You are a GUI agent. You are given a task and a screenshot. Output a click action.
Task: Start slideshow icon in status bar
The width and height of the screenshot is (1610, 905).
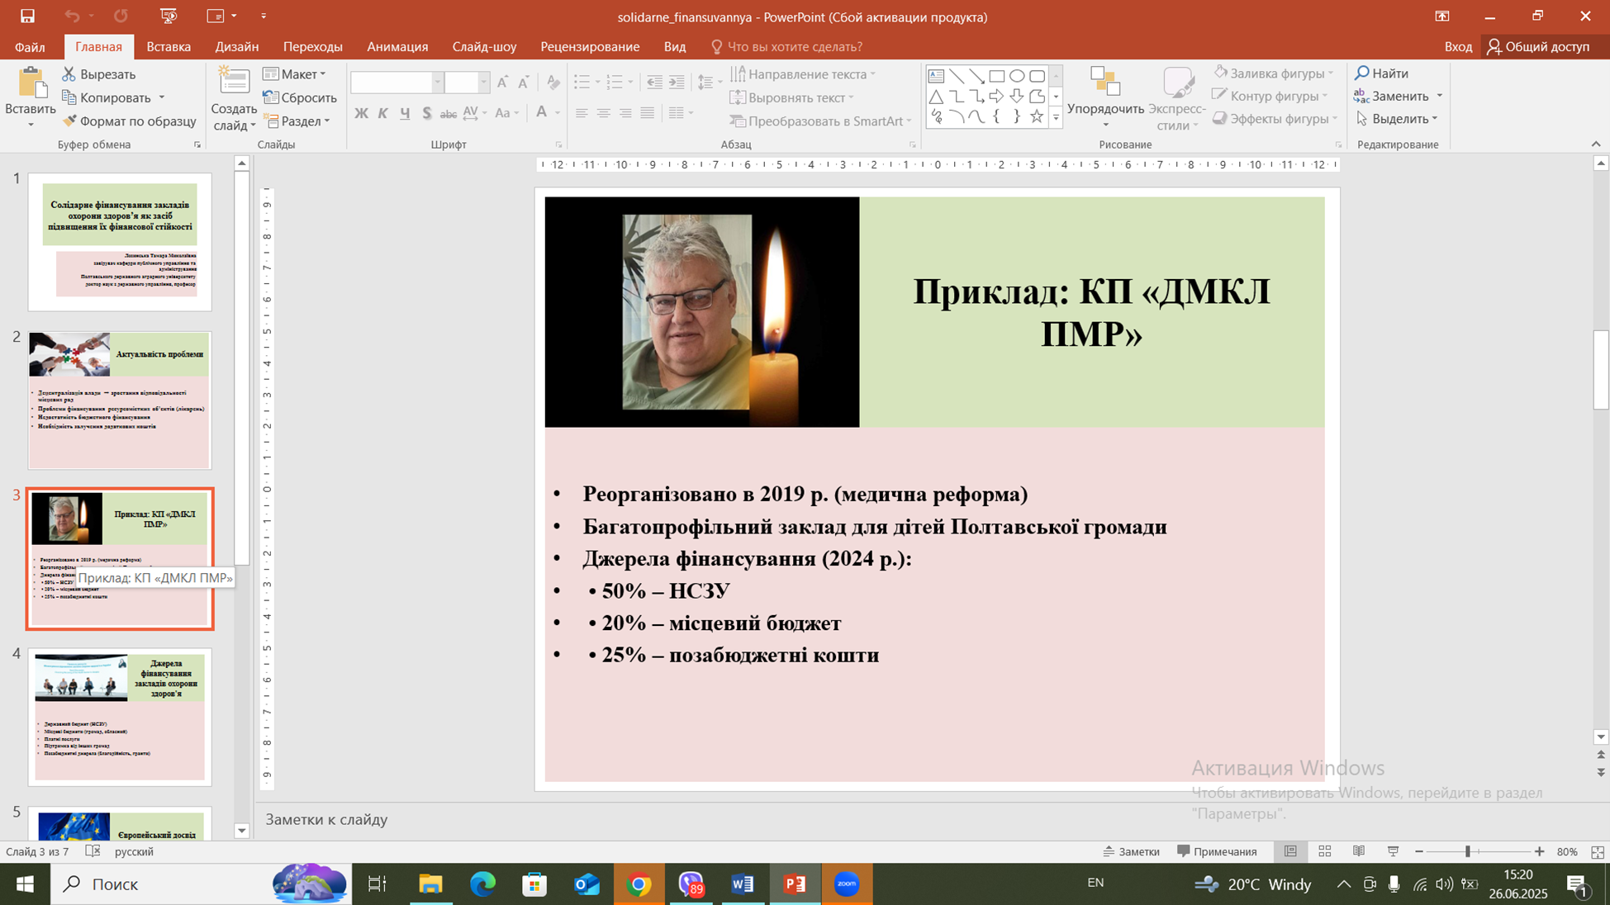pos(1393,851)
